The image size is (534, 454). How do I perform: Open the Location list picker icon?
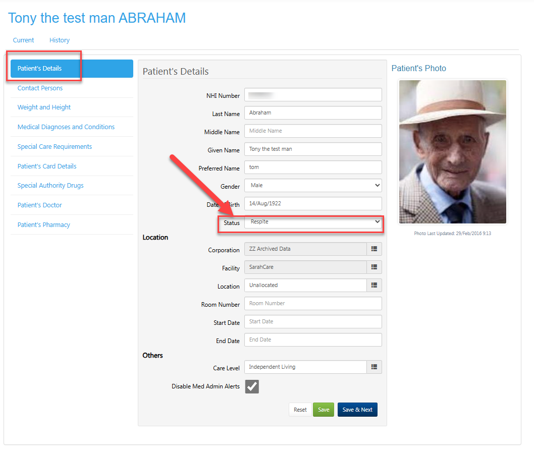pos(374,285)
